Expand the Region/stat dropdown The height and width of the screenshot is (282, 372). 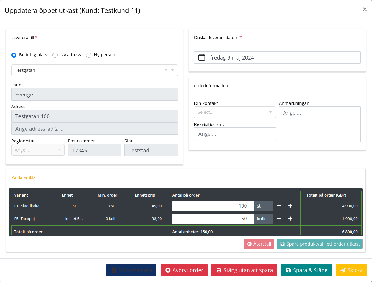point(38,150)
